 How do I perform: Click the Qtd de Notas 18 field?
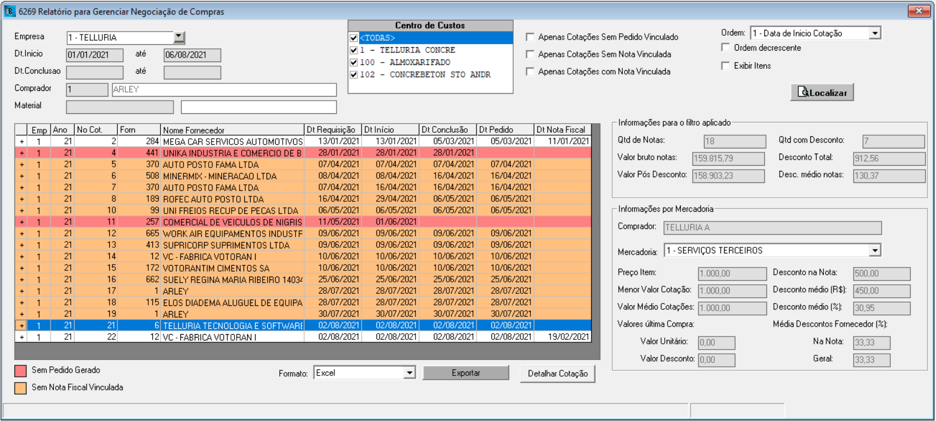coord(734,141)
